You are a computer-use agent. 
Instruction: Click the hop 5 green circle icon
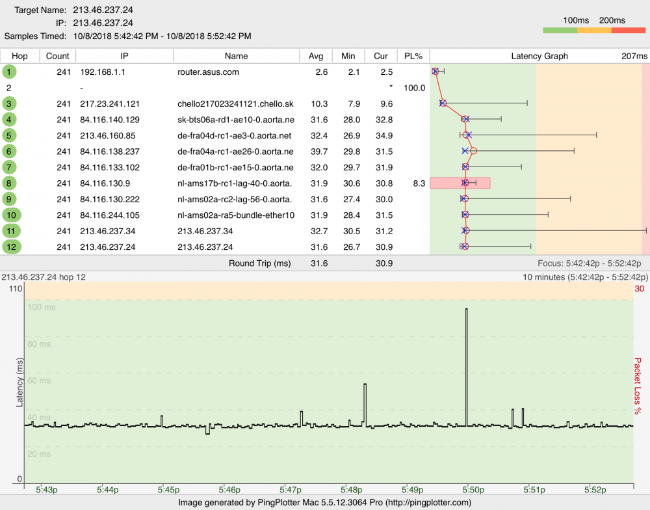click(x=10, y=135)
